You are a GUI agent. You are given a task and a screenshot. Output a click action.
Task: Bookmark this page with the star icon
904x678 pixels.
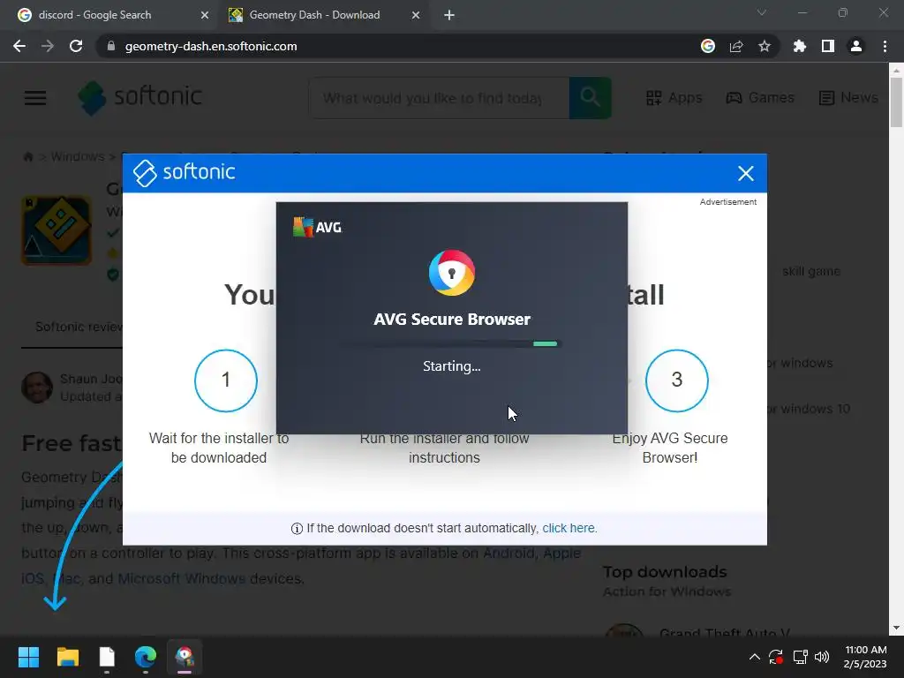pyautogui.click(x=765, y=46)
